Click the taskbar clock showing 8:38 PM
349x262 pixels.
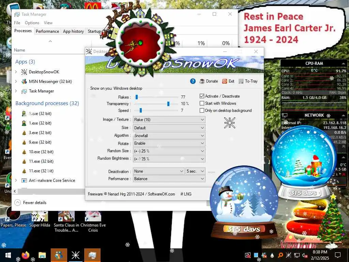(320, 255)
